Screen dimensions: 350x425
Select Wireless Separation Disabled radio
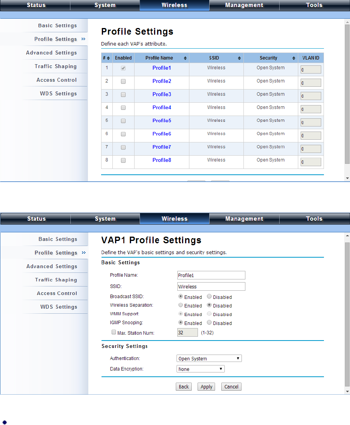pos(209,305)
